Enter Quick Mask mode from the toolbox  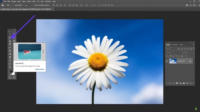point(10,78)
